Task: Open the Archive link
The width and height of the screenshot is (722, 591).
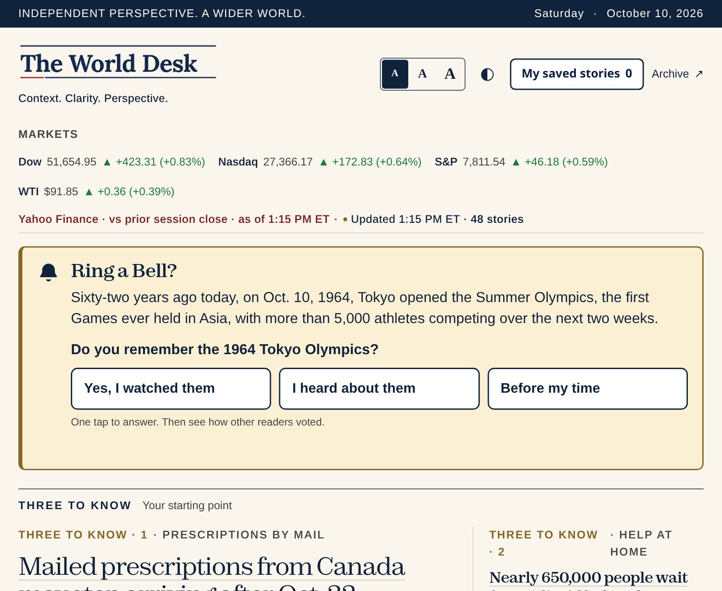Action: (677, 74)
